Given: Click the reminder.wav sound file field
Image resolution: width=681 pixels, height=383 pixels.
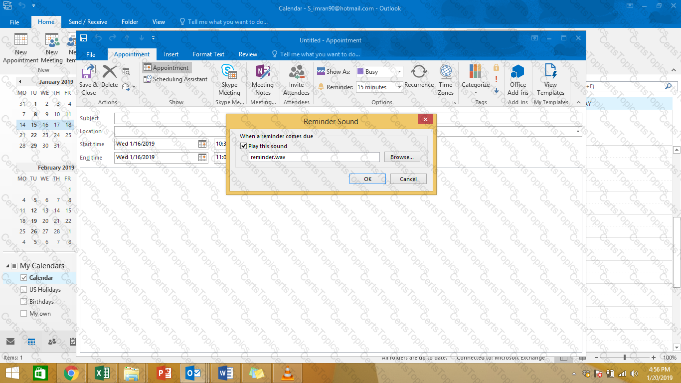Looking at the screenshot, I should pyautogui.click(x=314, y=157).
